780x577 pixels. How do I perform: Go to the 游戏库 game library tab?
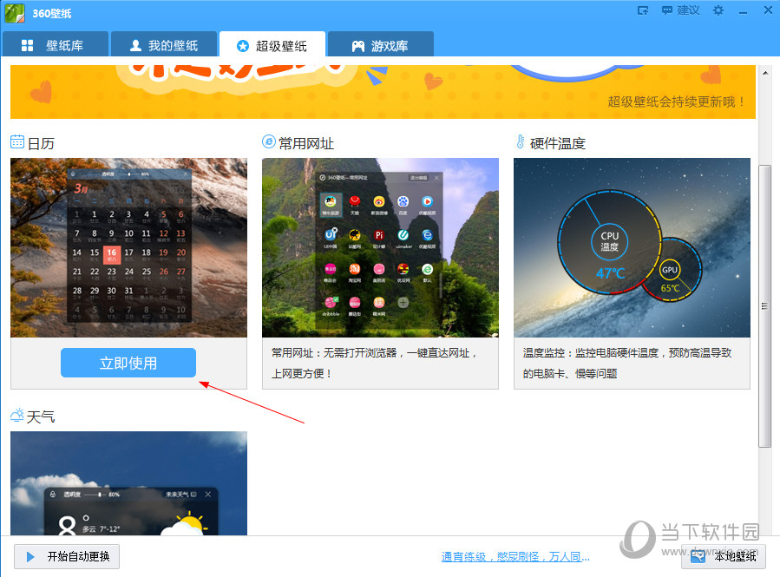(x=380, y=45)
